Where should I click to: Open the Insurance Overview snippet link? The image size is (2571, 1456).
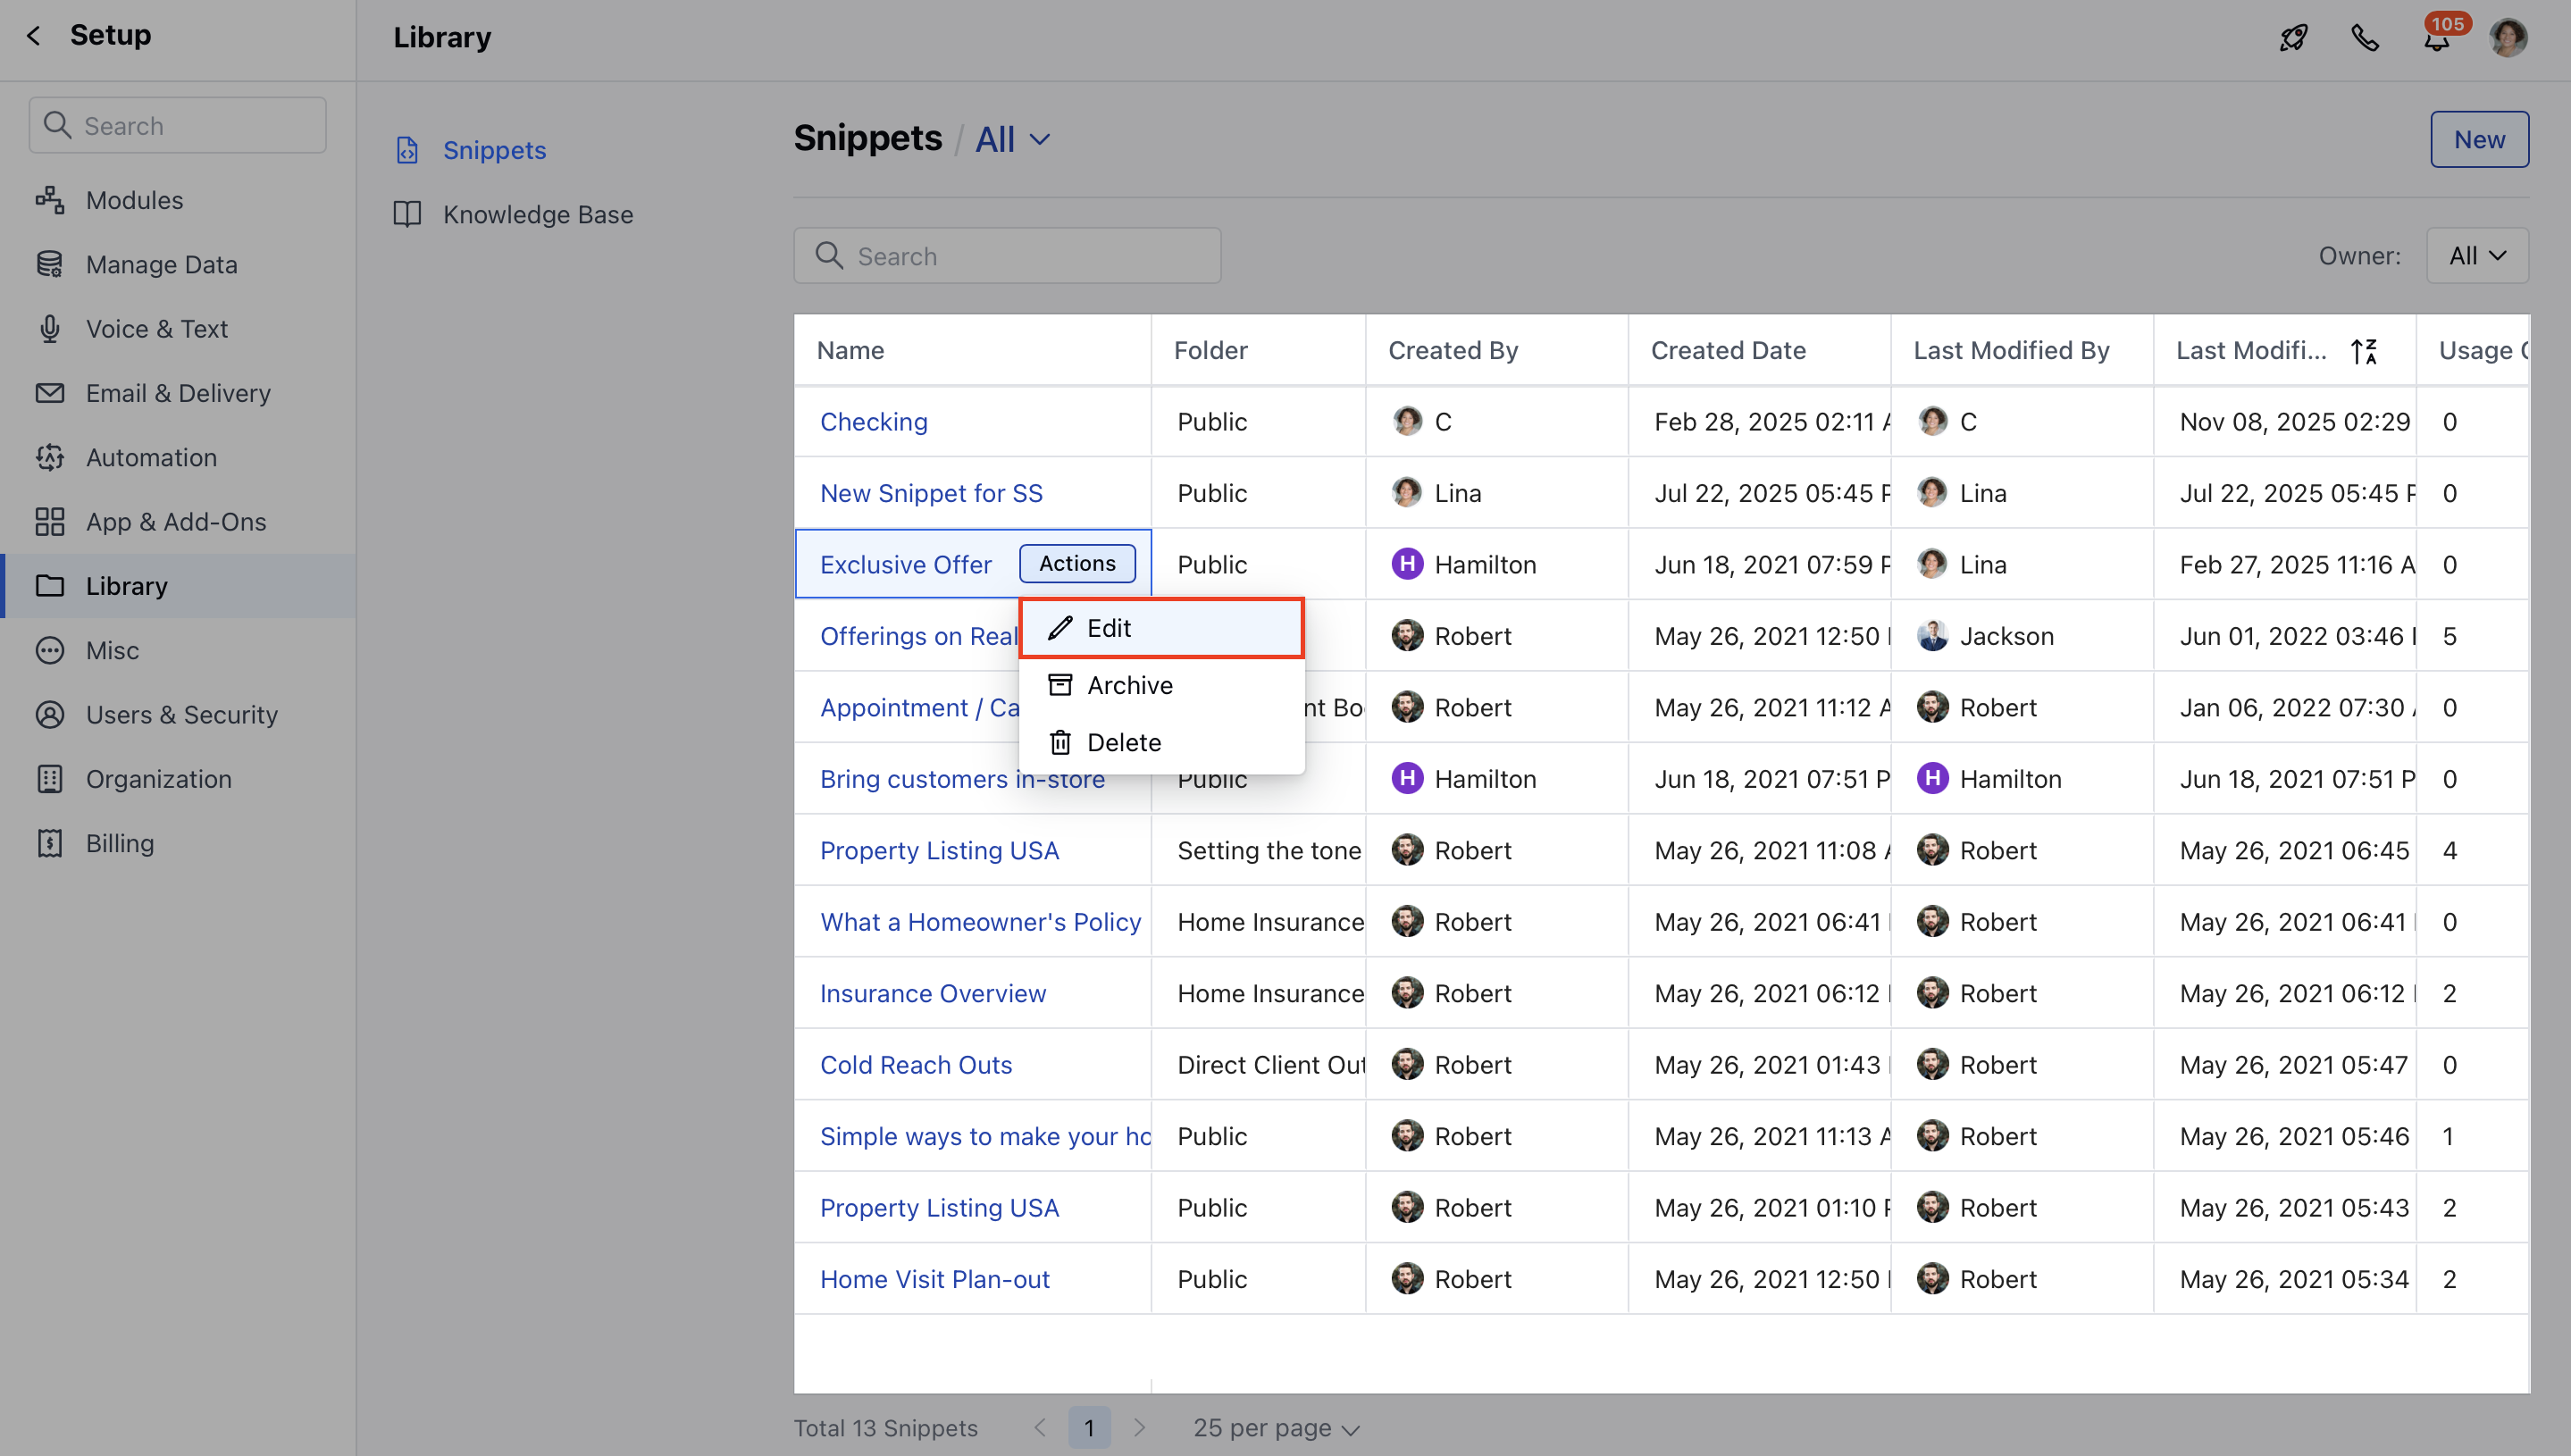(932, 993)
